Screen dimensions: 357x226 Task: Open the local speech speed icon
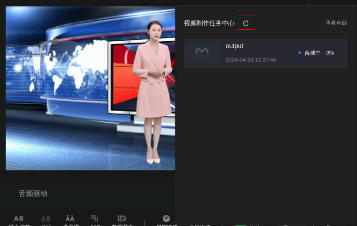click(x=166, y=219)
